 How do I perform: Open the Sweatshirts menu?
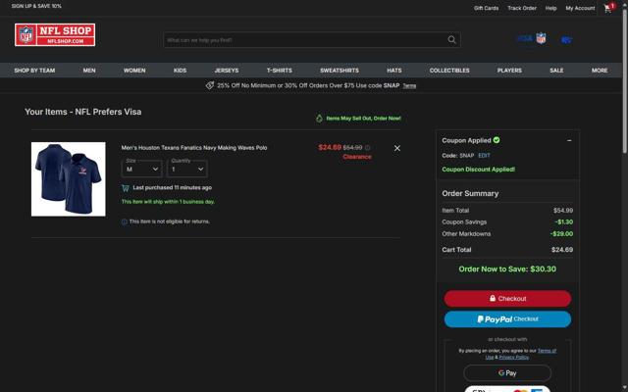point(340,71)
